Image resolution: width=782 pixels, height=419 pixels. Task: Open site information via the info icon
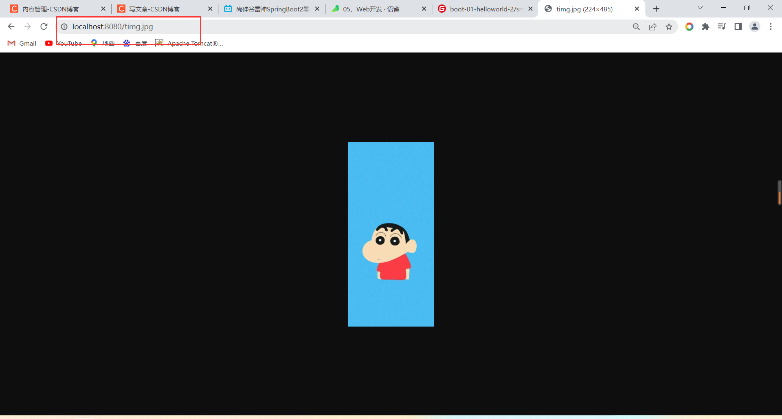(x=64, y=27)
